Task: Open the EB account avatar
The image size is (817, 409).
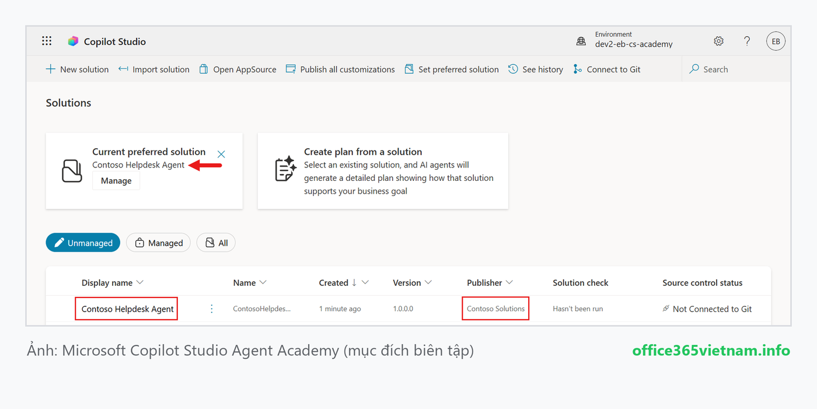Action: tap(776, 41)
